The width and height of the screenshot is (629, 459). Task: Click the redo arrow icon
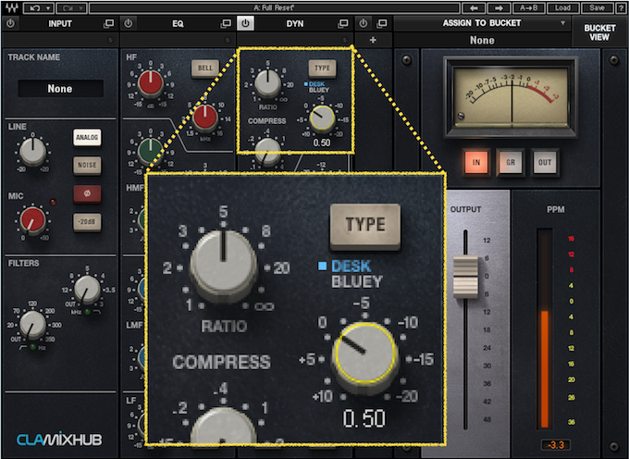pyautogui.click(x=67, y=8)
